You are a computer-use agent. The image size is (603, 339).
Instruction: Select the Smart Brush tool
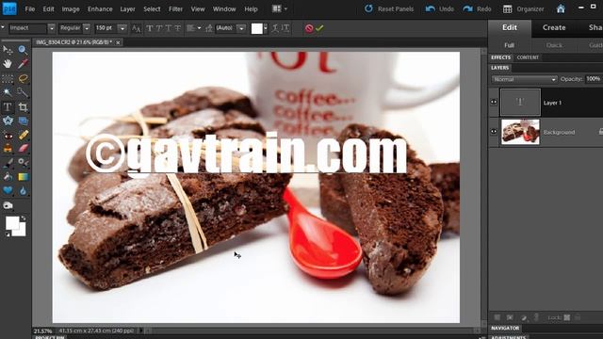click(x=23, y=163)
